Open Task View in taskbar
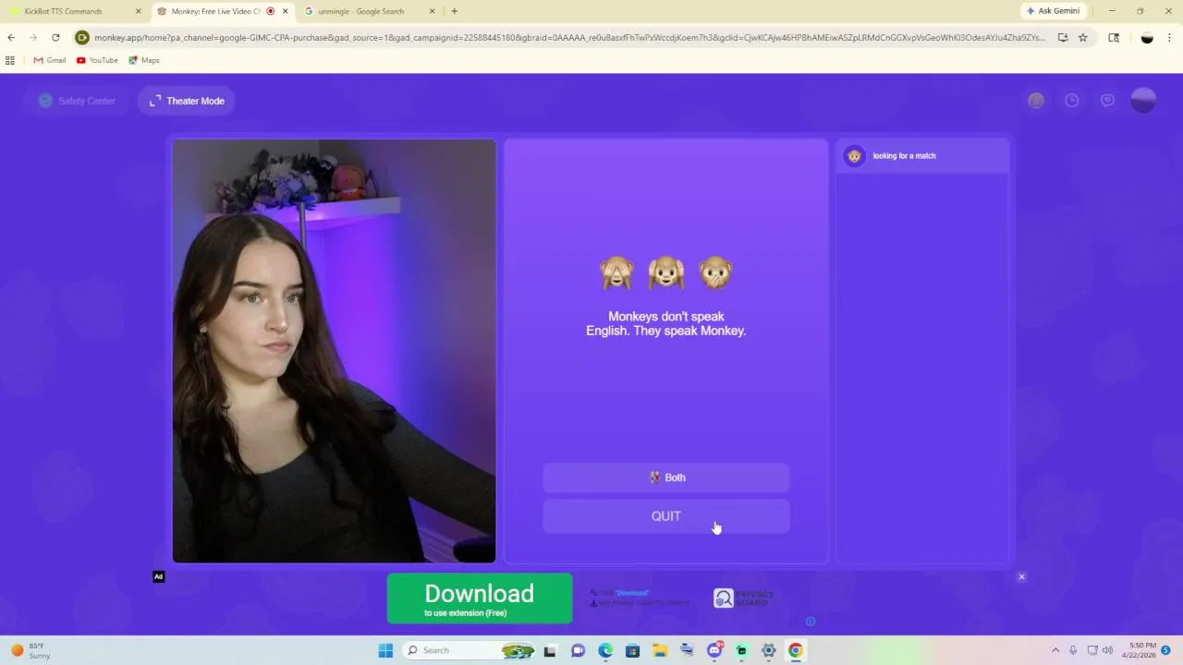This screenshot has width=1183, height=665. click(550, 650)
